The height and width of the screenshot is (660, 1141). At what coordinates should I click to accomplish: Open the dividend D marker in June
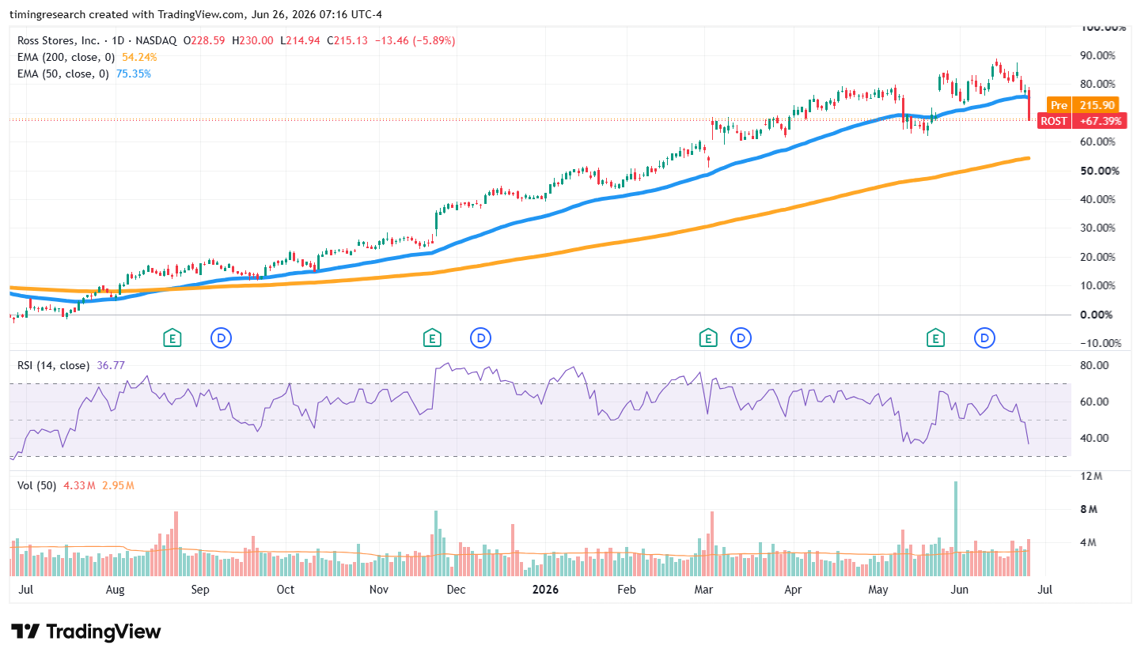click(985, 338)
